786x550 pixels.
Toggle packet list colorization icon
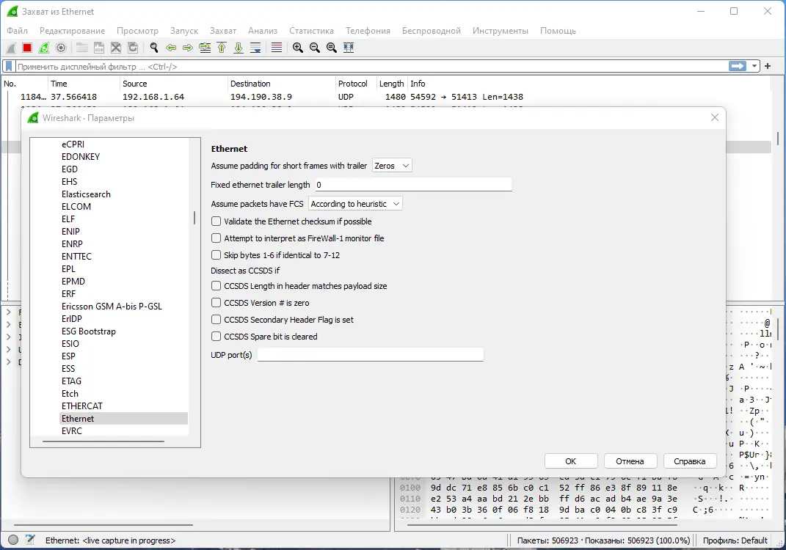click(x=277, y=48)
